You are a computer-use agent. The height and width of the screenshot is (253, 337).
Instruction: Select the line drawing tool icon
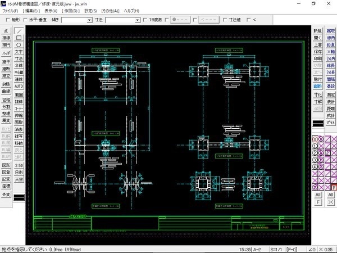(x=19, y=31)
